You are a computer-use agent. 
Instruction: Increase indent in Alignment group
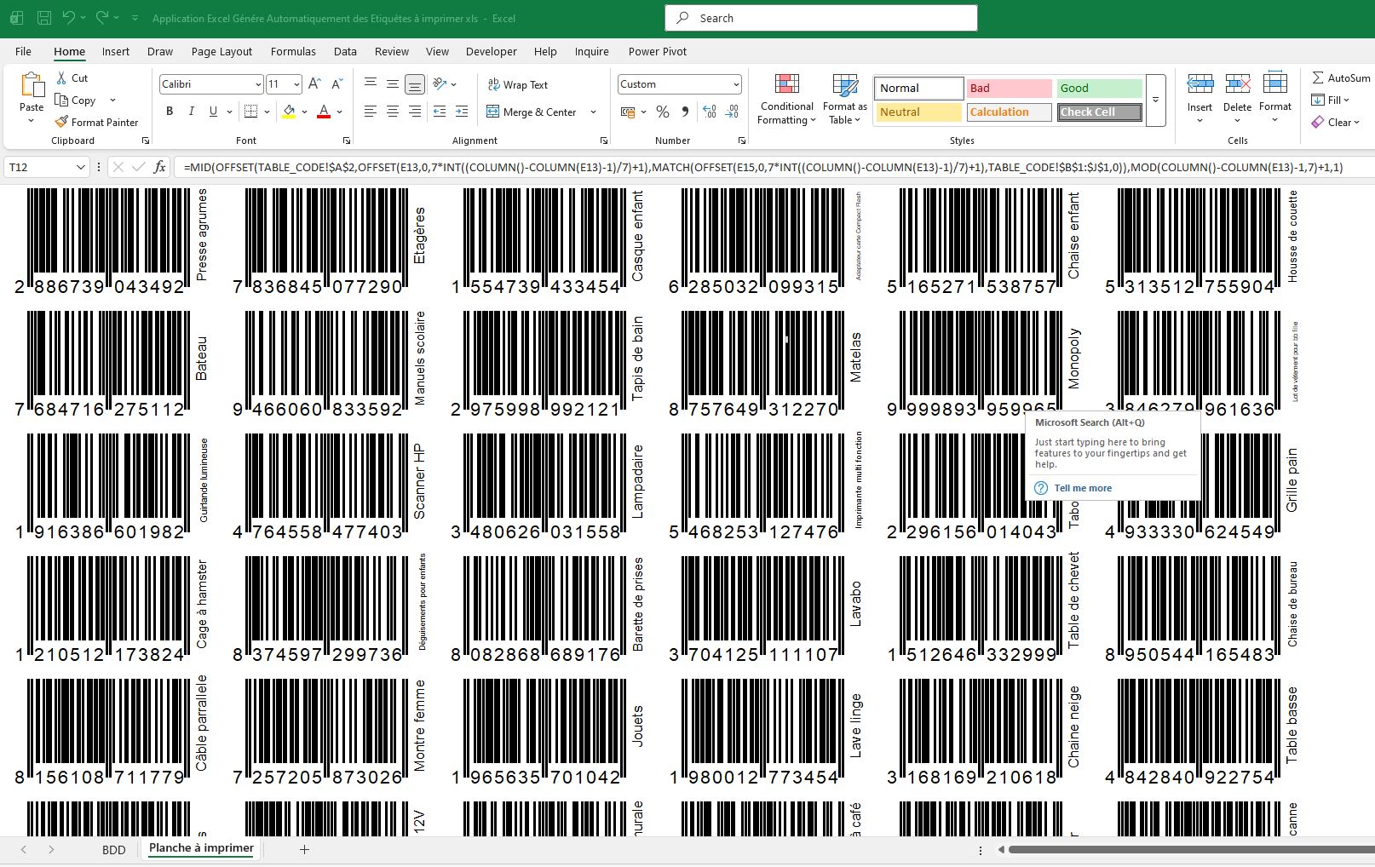(462, 112)
